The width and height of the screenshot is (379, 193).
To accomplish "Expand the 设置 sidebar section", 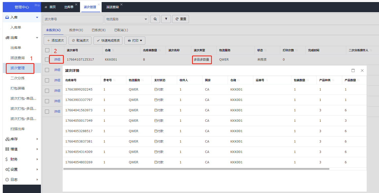I will [x=37, y=169].
